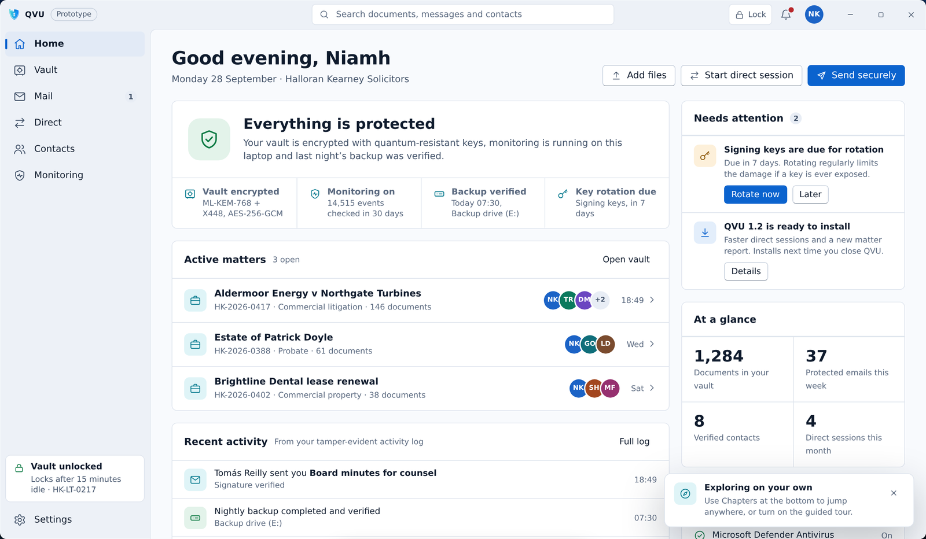Open the Full log link
Screen dimensions: 926x539
pos(634,442)
